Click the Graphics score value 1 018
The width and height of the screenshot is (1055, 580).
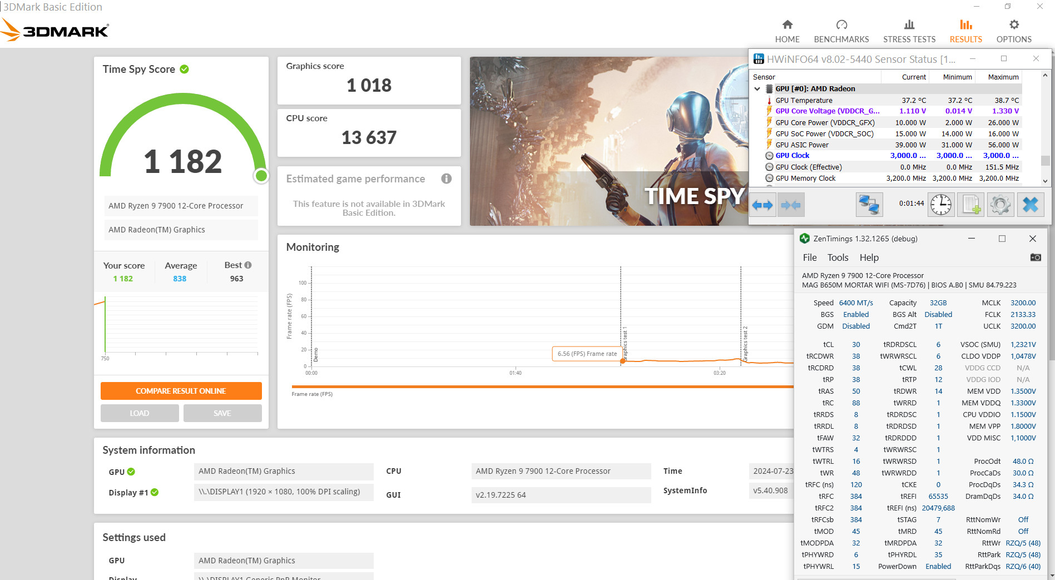(369, 85)
